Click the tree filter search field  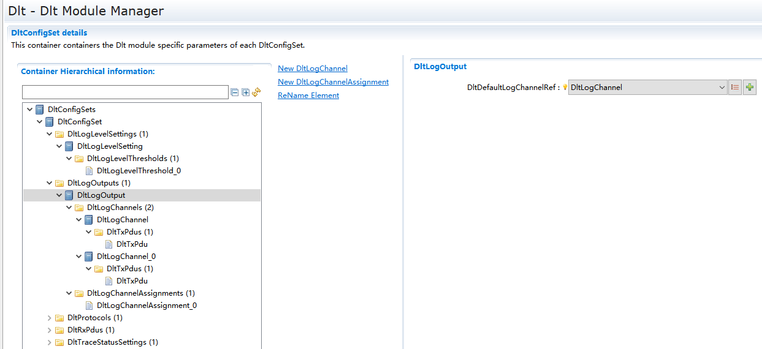(x=125, y=92)
